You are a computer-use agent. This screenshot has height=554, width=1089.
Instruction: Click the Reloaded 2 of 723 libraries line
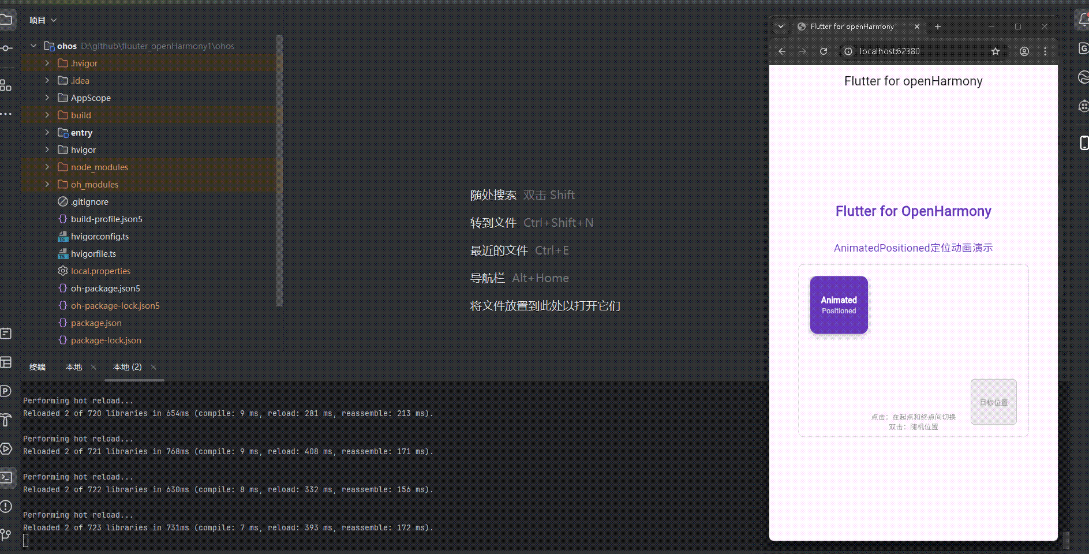click(x=228, y=527)
